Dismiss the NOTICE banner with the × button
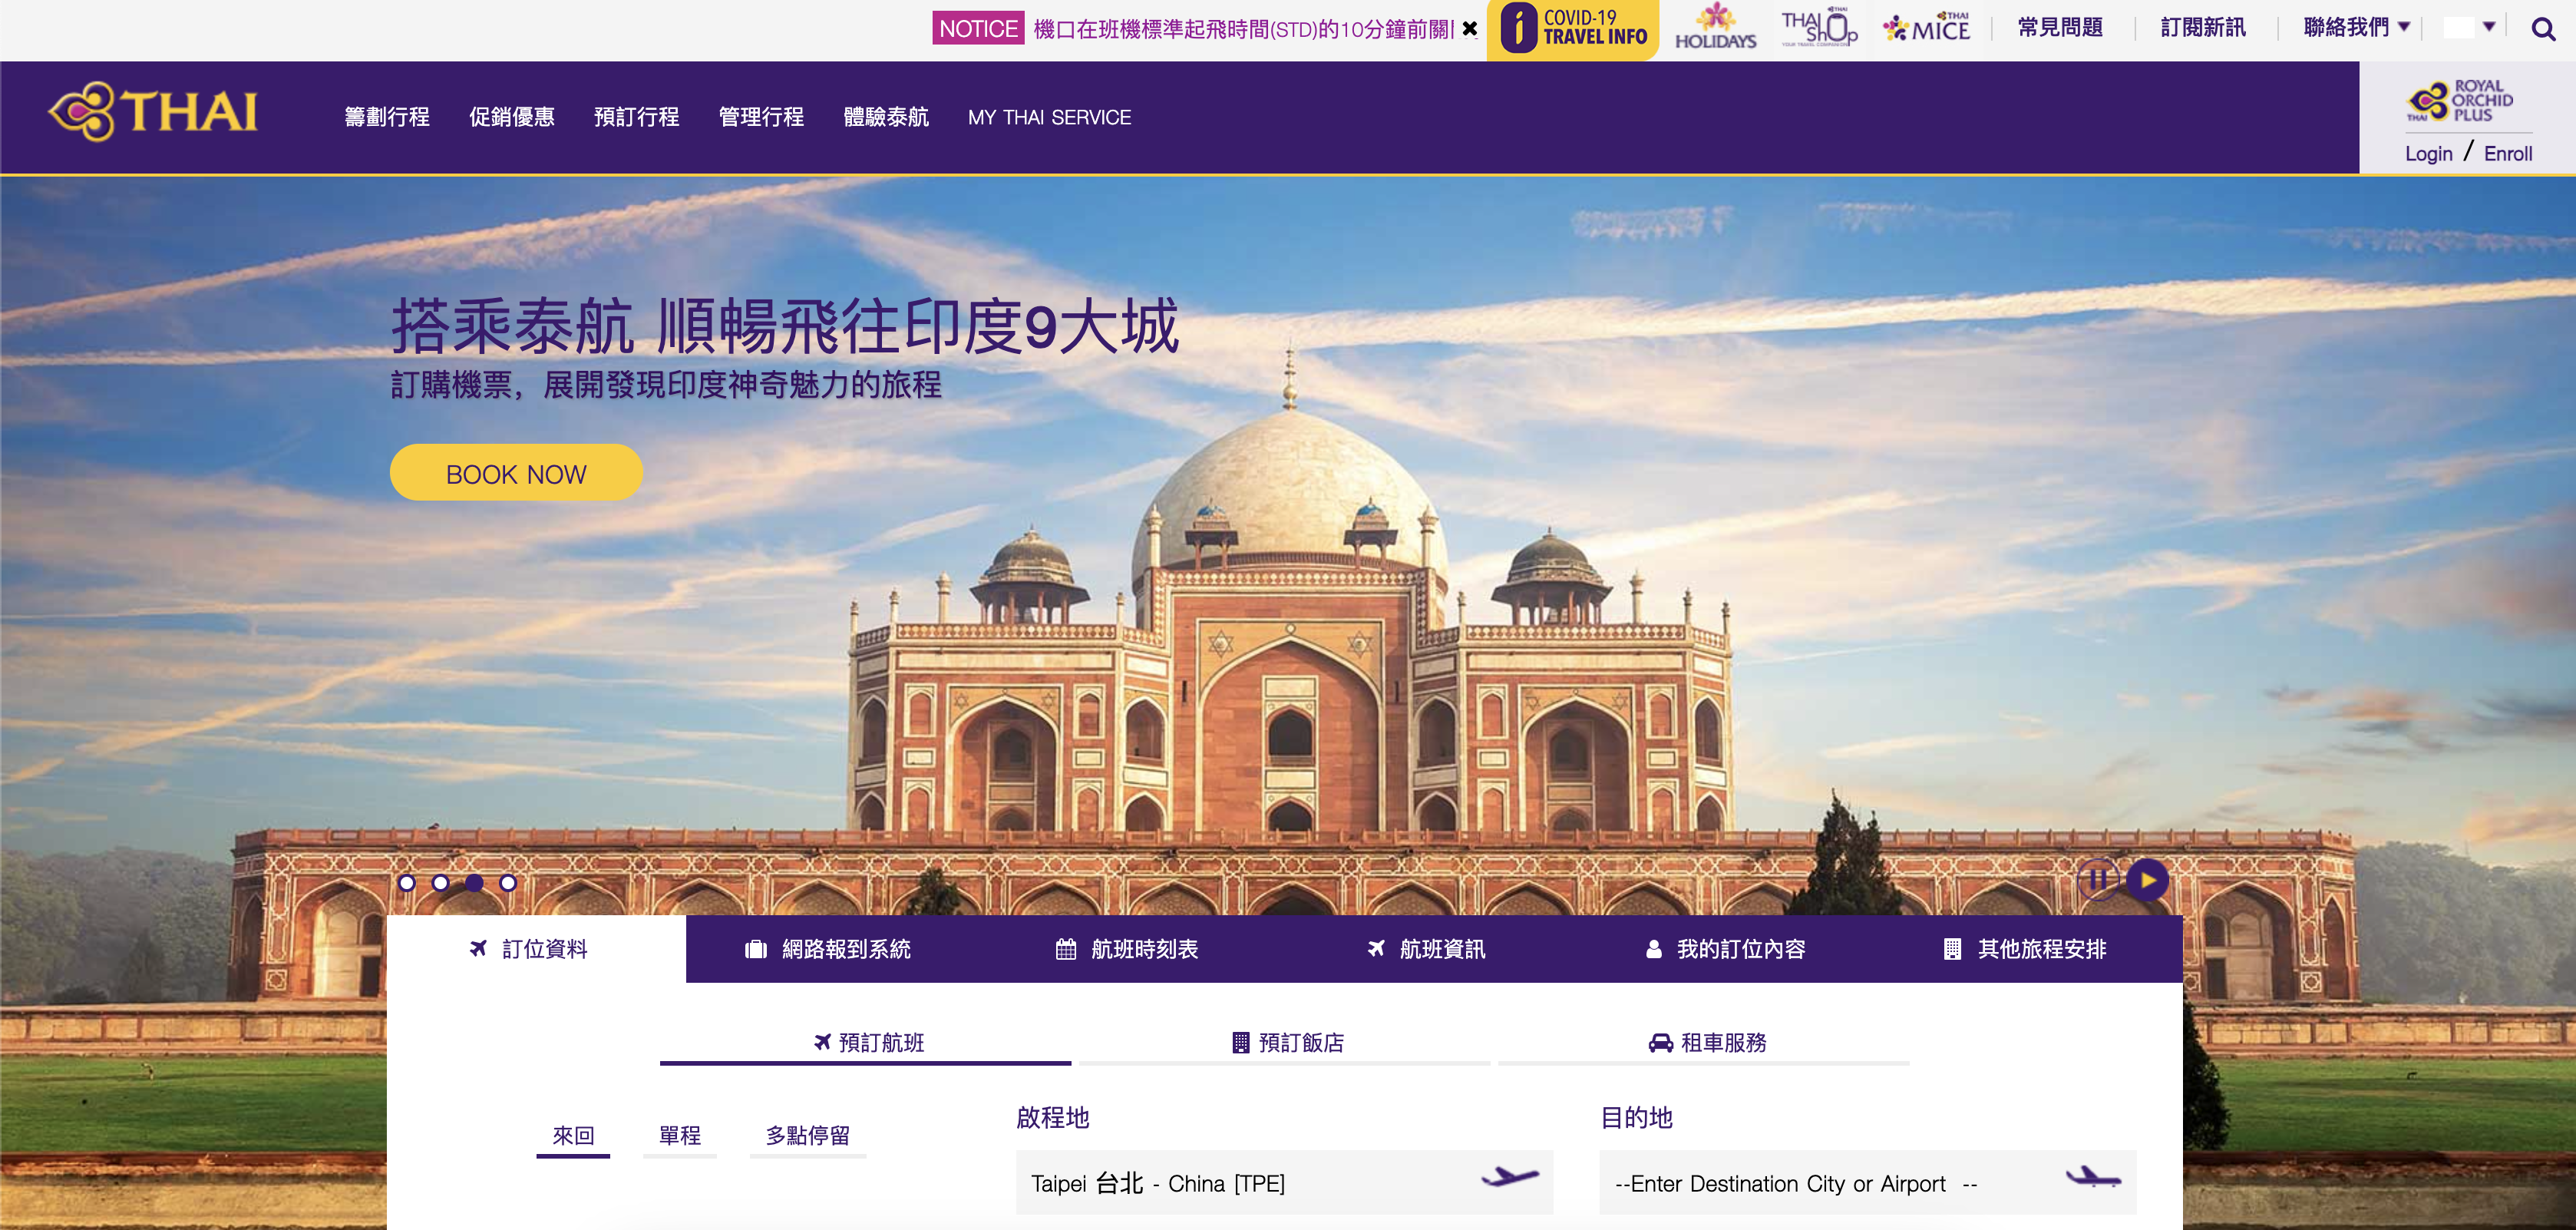 (1469, 29)
